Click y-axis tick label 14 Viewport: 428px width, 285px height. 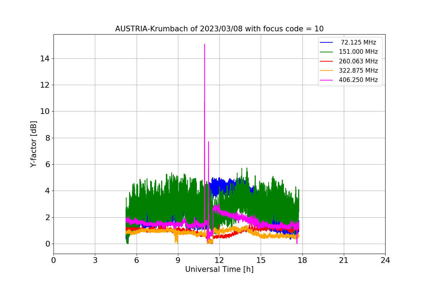(46, 58)
